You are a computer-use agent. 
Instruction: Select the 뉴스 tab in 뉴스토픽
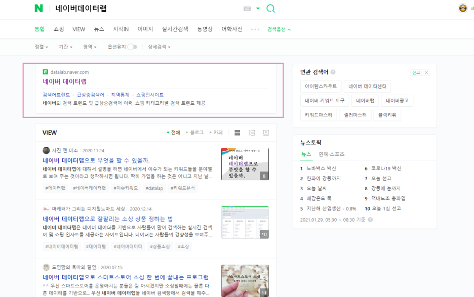point(306,154)
